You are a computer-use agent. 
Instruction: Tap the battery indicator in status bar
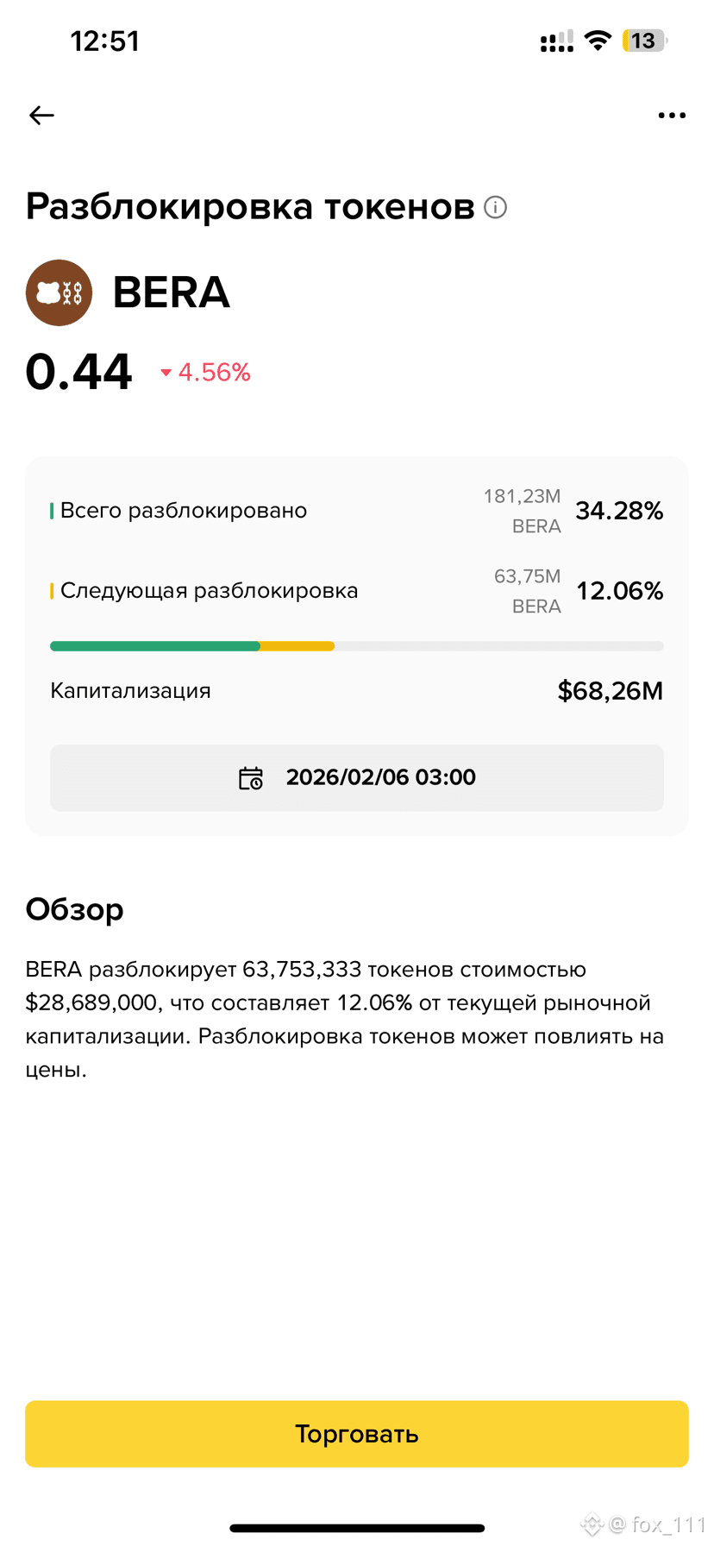[644, 41]
